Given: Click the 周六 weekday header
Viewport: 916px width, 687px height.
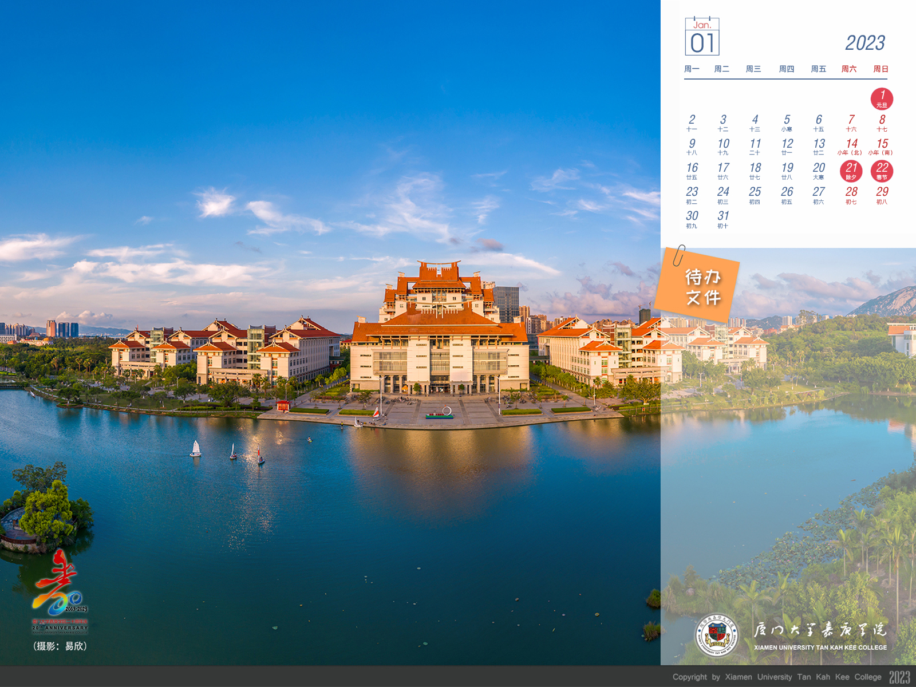Looking at the screenshot, I should [x=849, y=69].
